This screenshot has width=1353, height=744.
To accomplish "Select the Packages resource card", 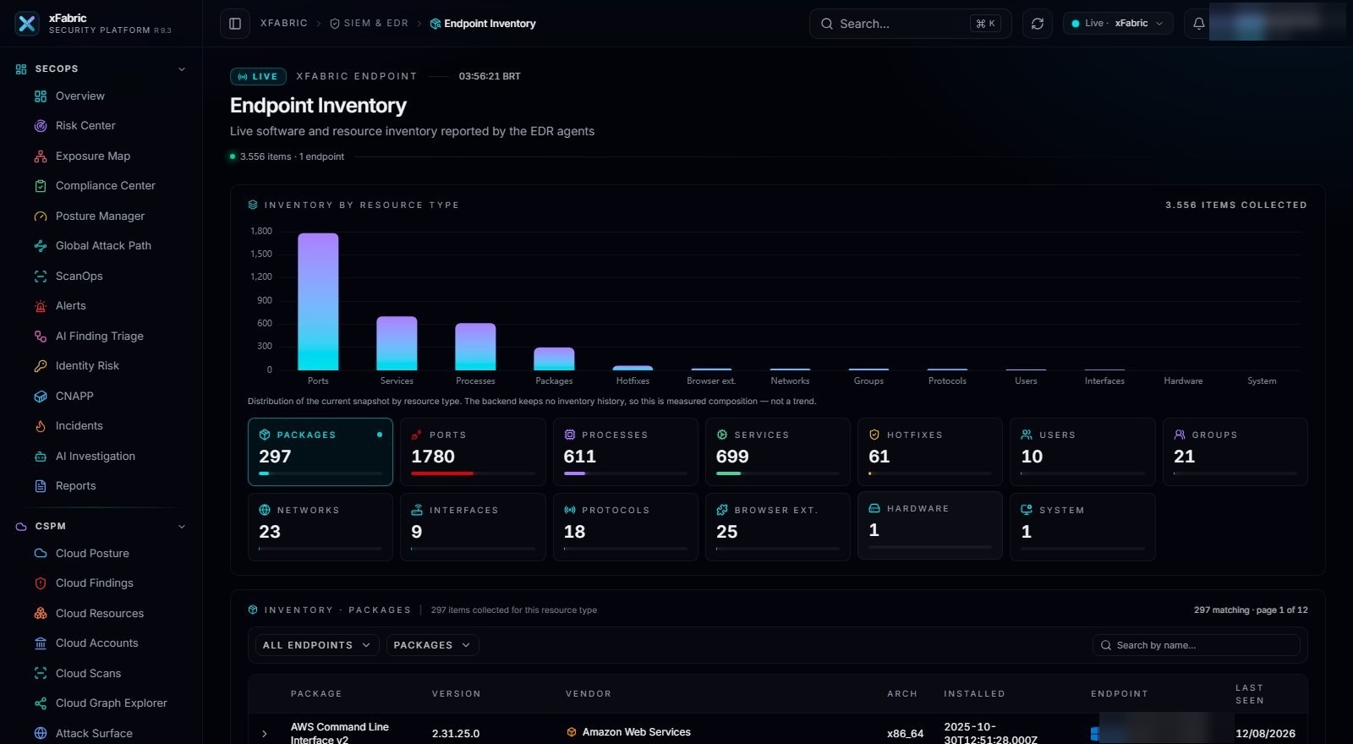I will point(320,451).
